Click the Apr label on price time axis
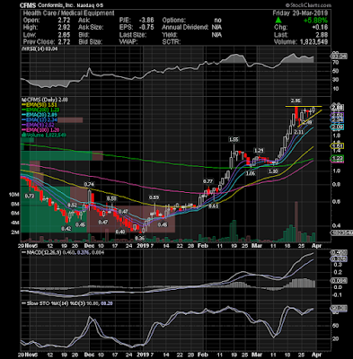353x359 pixels. 316,246
